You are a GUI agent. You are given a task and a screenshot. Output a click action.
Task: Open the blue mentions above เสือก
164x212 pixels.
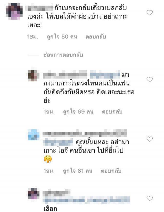[86, 200]
